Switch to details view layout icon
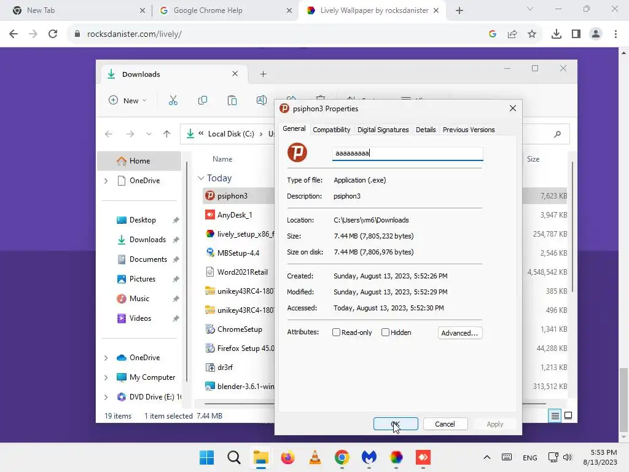Screen dimensions: 629x472 (x=555, y=416)
